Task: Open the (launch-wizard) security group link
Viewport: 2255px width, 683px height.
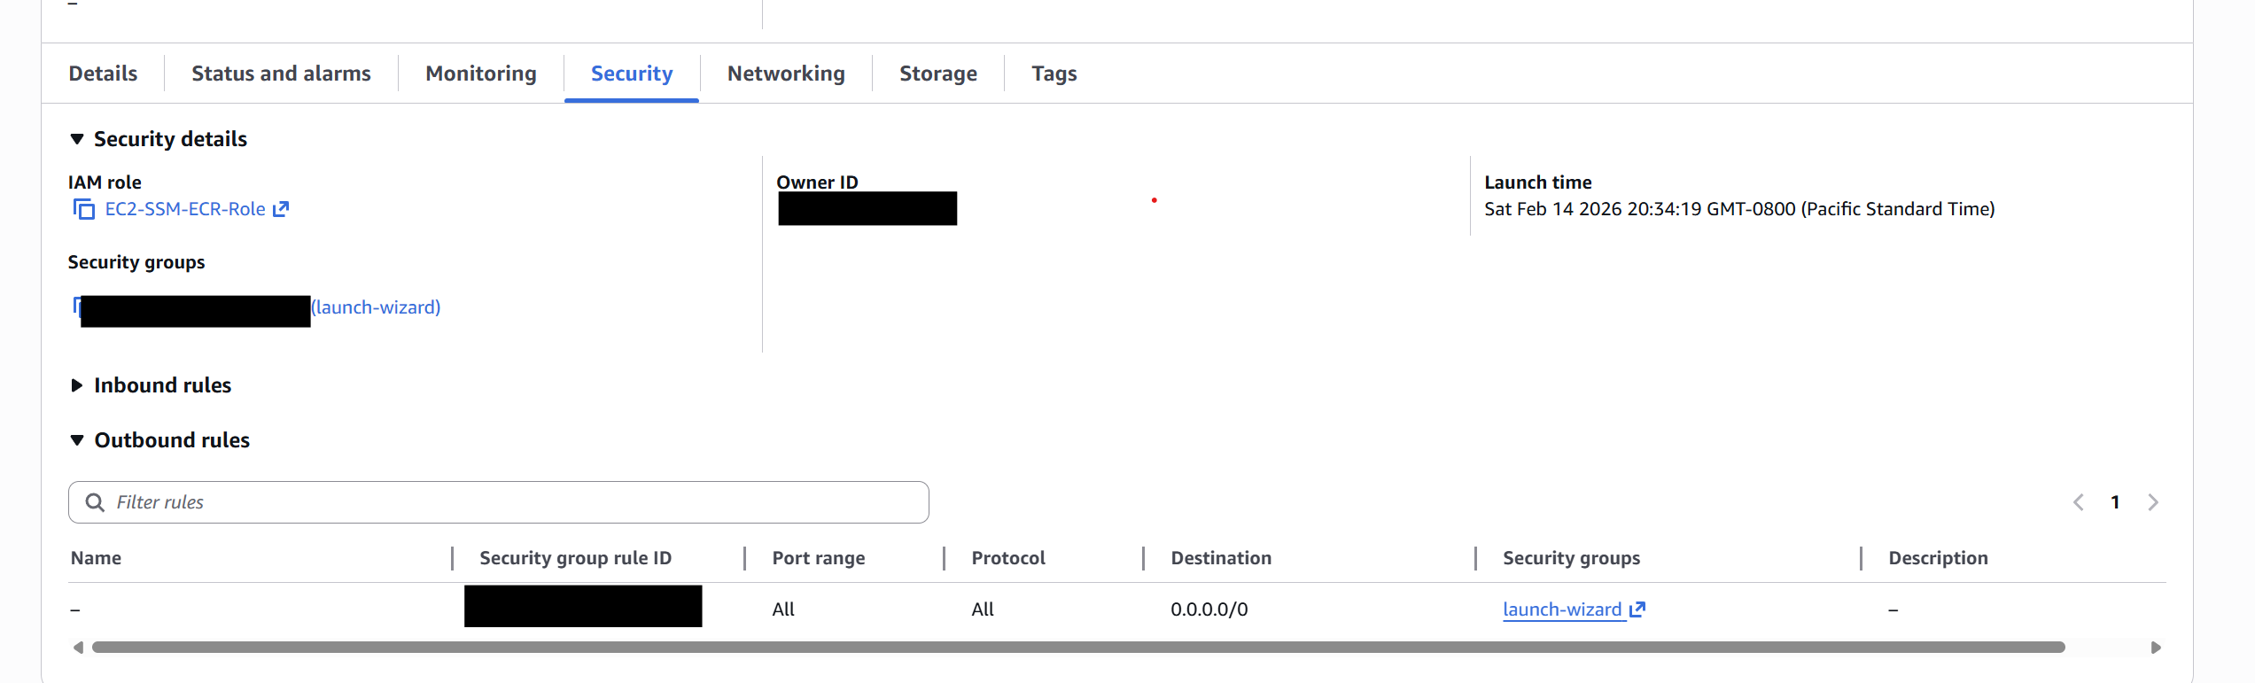Action: point(376,307)
